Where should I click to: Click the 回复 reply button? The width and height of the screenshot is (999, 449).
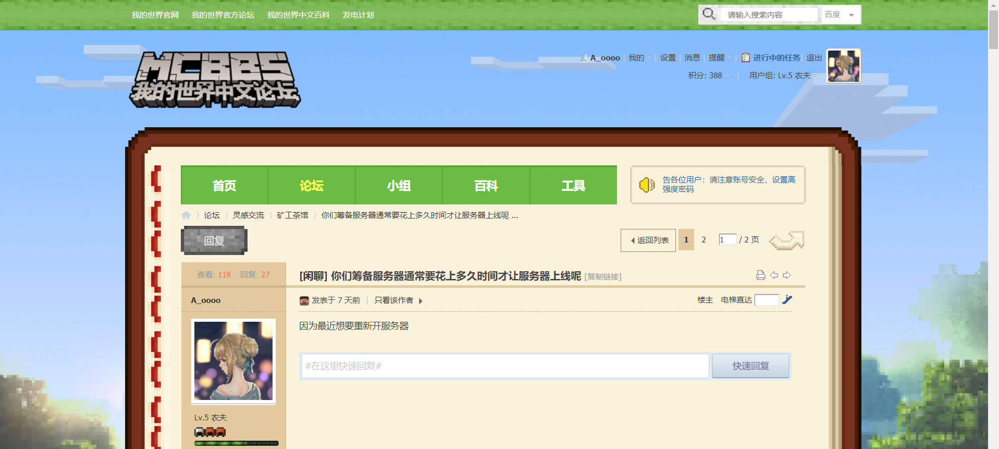(x=214, y=241)
